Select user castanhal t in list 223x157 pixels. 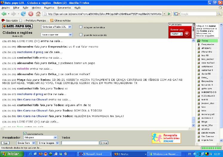207,70
